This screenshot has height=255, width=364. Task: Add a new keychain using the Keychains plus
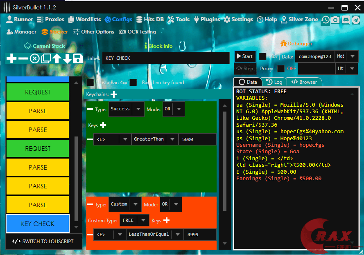coord(113,94)
